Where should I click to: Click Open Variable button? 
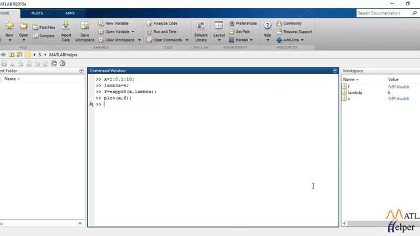pyautogui.click(x=114, y=31)
